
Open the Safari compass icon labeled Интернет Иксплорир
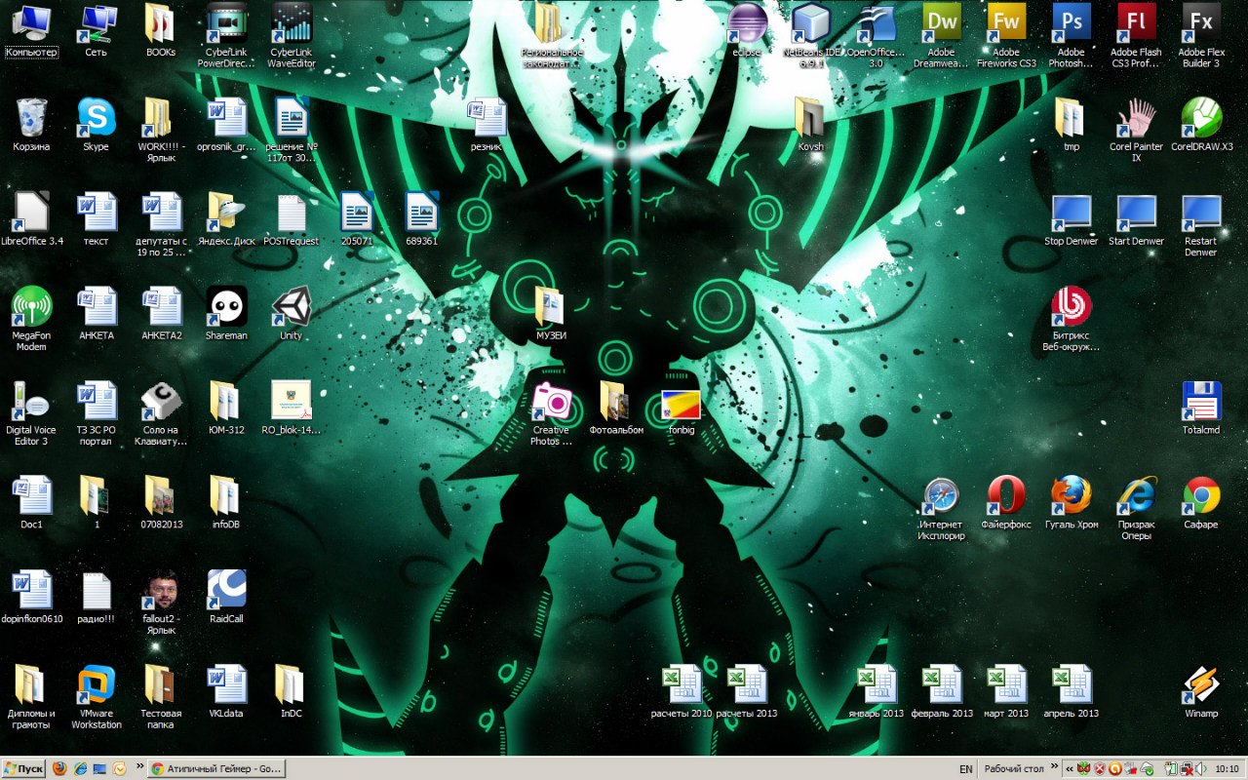click(x=941, y=508)
